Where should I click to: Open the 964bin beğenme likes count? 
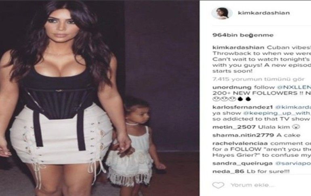tap(243, 35)
